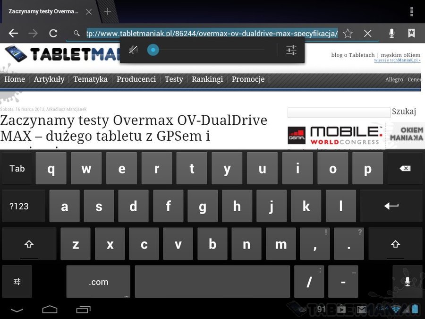Open the Artykuły menu item
This screenshot has width=425, height=319.
[x=49, y=79]
